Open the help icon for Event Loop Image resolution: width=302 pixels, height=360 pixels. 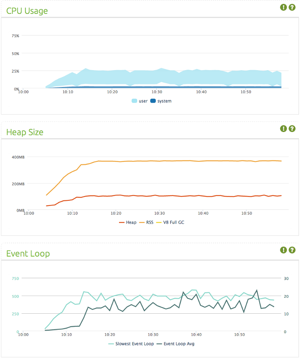point(292,250)
